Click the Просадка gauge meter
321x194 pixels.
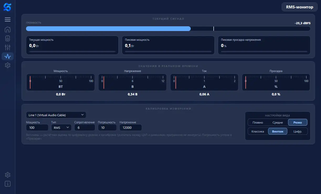(x=276, y=82)
